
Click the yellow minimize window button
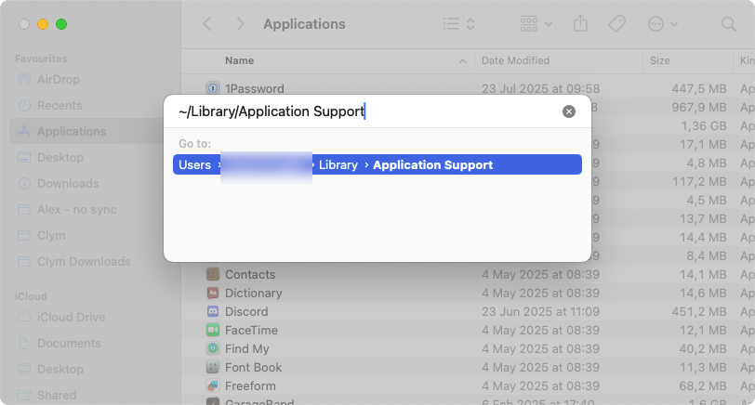(43, 24)
